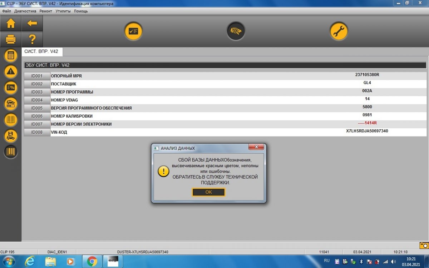
Task: Click the ID001 identifier button
Action: [x=37, y=76]
